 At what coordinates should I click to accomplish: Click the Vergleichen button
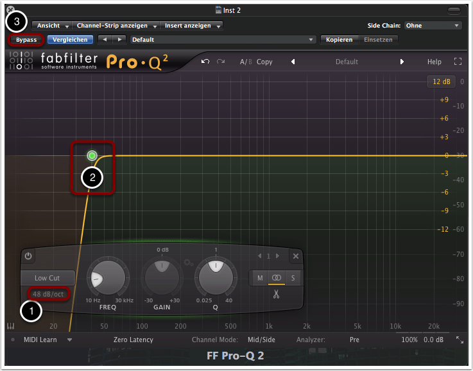pos(70,40)
